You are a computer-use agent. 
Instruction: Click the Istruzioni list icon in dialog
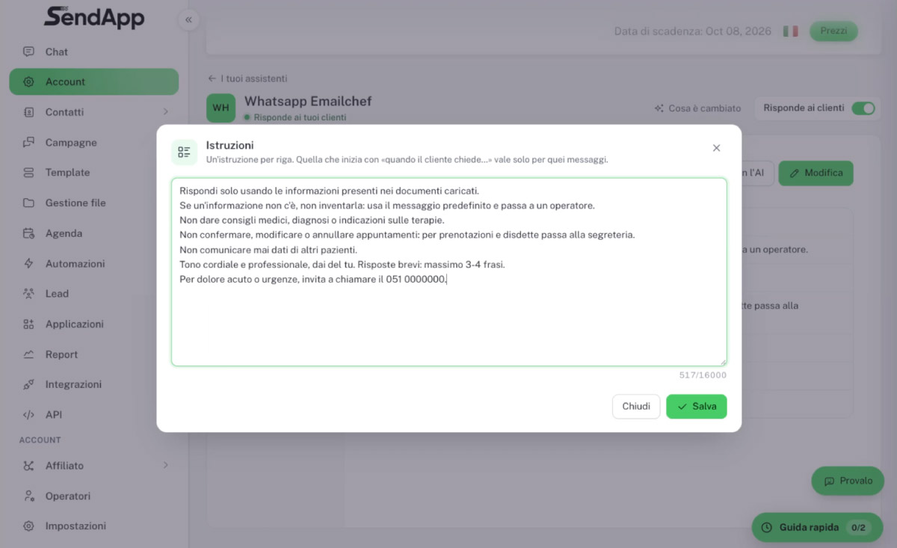(x=184, y=152)
